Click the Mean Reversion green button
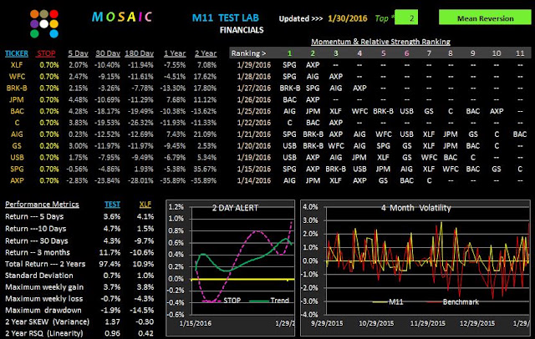The image size is (535, 339). 485,18
